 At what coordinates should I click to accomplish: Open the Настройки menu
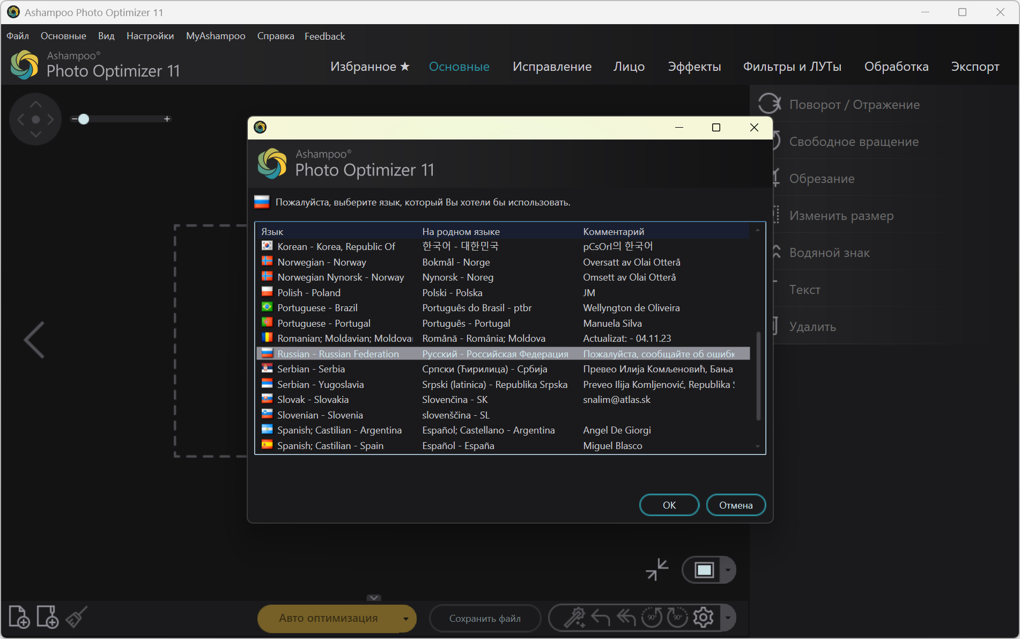click(150, 36)
